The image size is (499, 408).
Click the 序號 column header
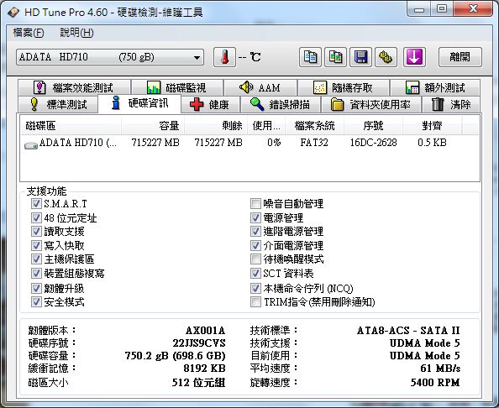(x=373, y=126)
